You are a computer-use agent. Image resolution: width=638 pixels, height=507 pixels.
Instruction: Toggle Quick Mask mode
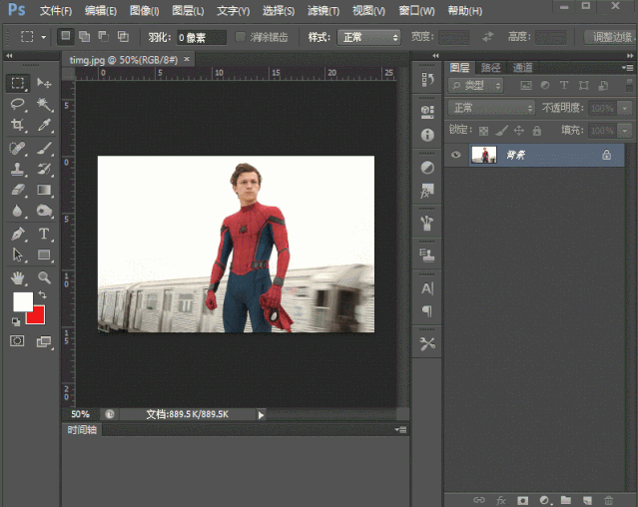(x=17, y=340)
